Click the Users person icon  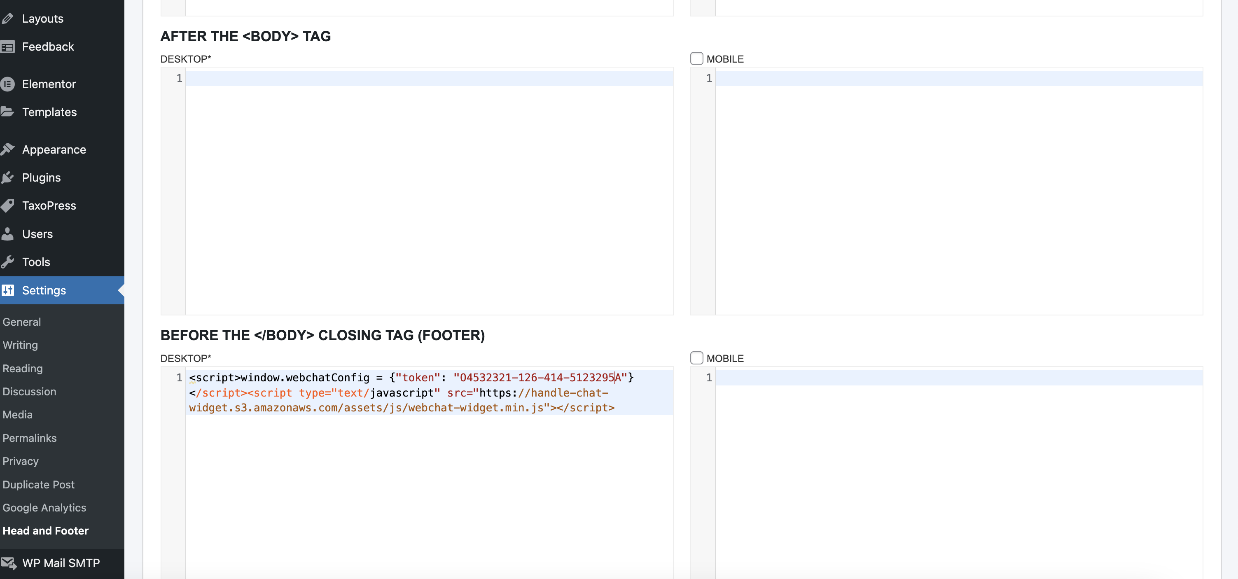click(7, 234)
